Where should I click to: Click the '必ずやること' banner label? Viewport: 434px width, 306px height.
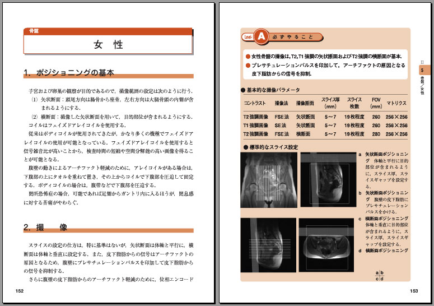coord(293,37)
